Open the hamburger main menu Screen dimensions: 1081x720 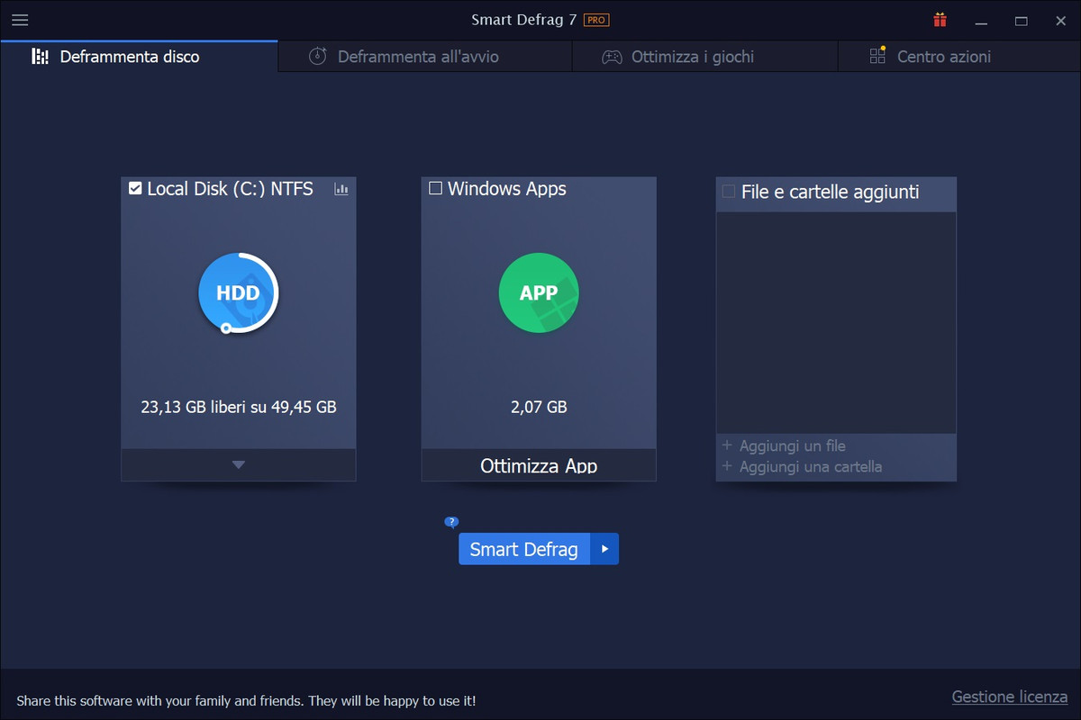tap(20, 20)
